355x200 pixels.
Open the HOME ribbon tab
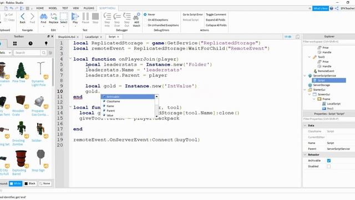(40, 8)
